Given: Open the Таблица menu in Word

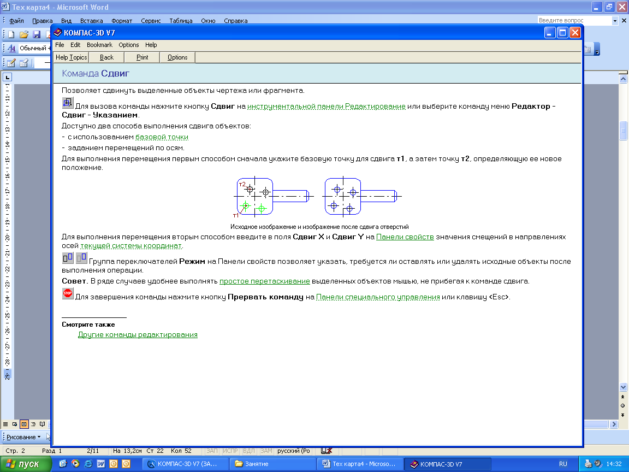Looking at the screenshot, I should tap(181, 21).
